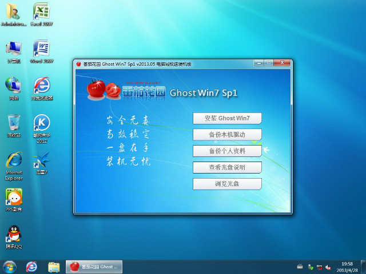366x274 pixels.
Task: Close the Ghost Win7 installer window
Action: 282,63
